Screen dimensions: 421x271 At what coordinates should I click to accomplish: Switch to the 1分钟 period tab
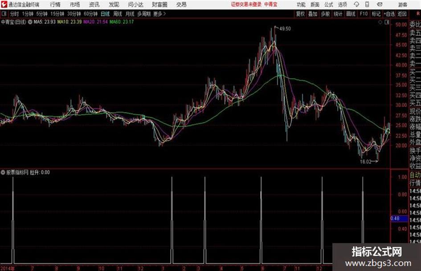(x=28, y=14)
